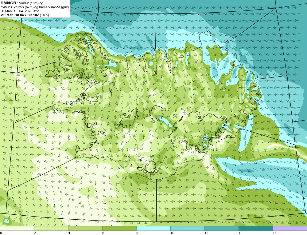This screenshot has height=235, width=307.
Task: Click the scale label '8'
Action: pos(137,233)
